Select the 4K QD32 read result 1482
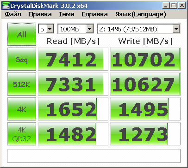 [x=73, y=134]
